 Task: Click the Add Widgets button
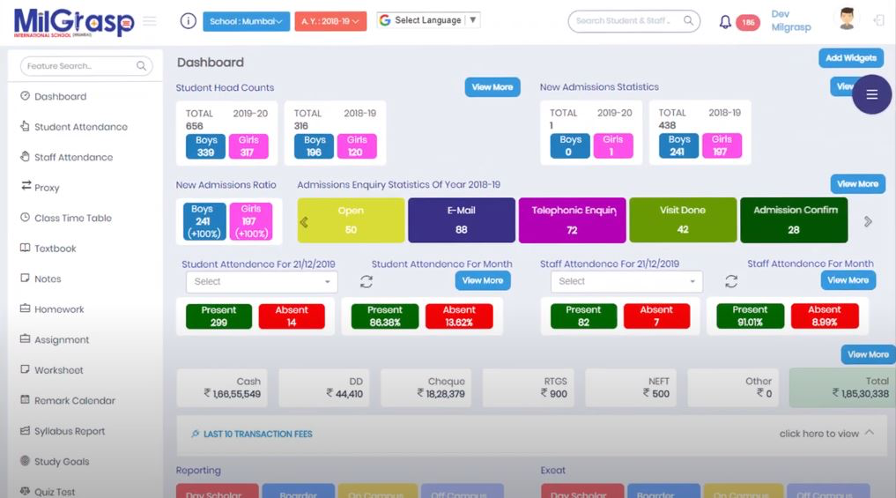point(851,58)
